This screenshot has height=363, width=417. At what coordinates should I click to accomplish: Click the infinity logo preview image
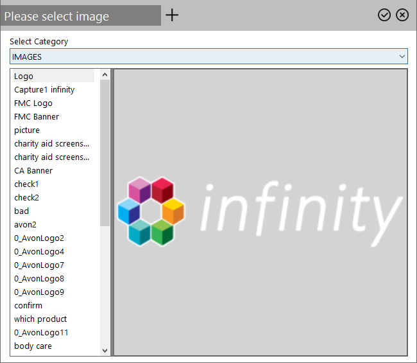coord(260,212)
